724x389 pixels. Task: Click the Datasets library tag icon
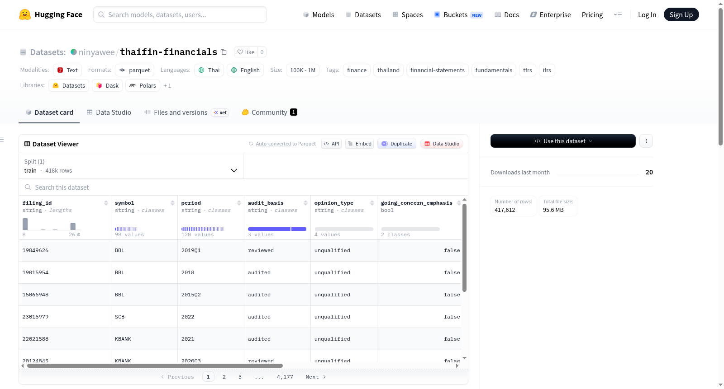[x=56, y=85]
